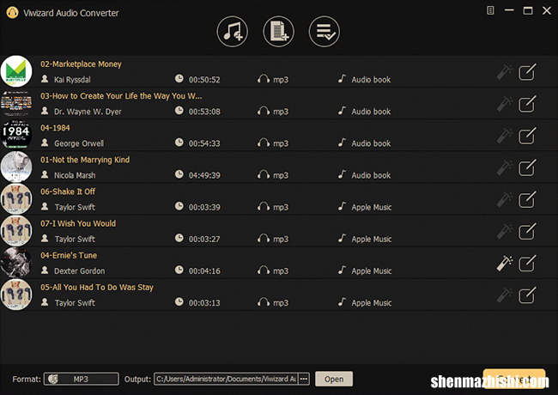Click highlighted effects wand for 04-Ernie's Tune
This screenshot has width=558, height=395.
coord(505,264)
